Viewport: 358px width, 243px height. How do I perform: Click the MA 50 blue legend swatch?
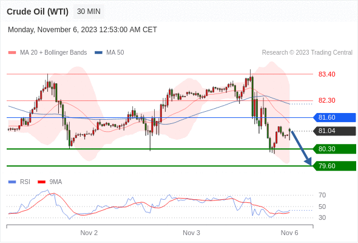98,53
